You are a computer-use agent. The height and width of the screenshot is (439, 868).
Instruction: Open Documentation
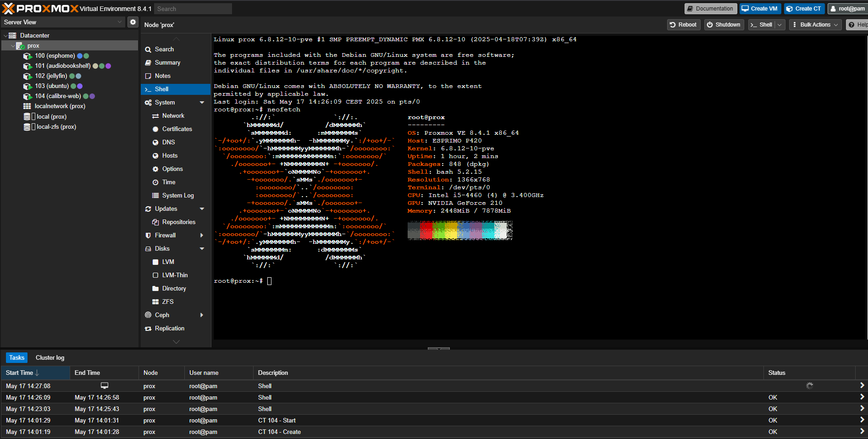pos(710,9)
